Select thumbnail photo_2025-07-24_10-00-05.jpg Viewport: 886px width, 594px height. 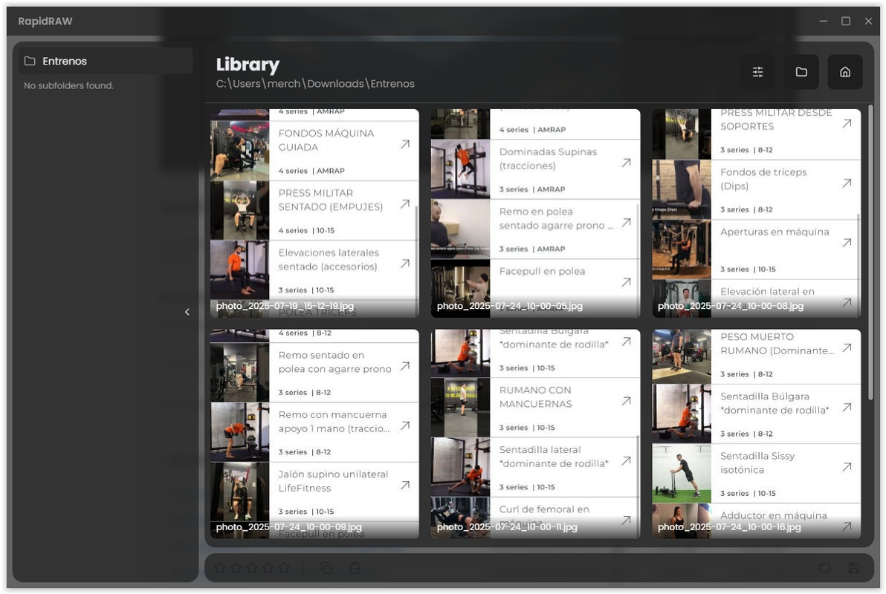(536, 213)
